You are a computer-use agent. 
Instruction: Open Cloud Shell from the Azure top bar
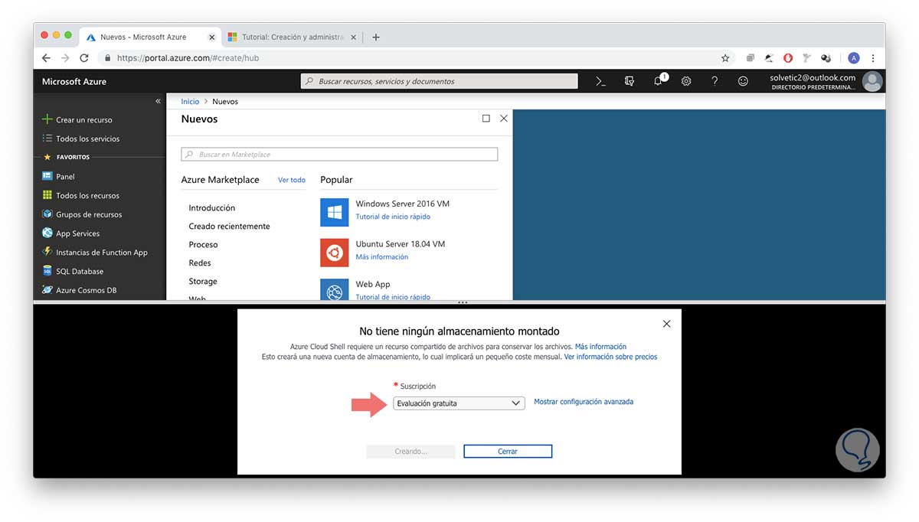click(x=601, y=81)
